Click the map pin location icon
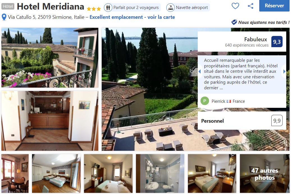 [x=4, y=17]
